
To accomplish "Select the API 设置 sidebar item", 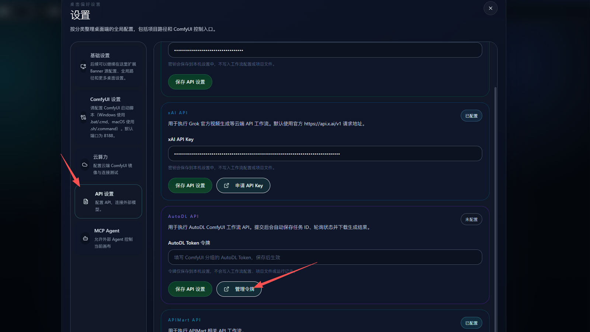I will coord(108,201).
